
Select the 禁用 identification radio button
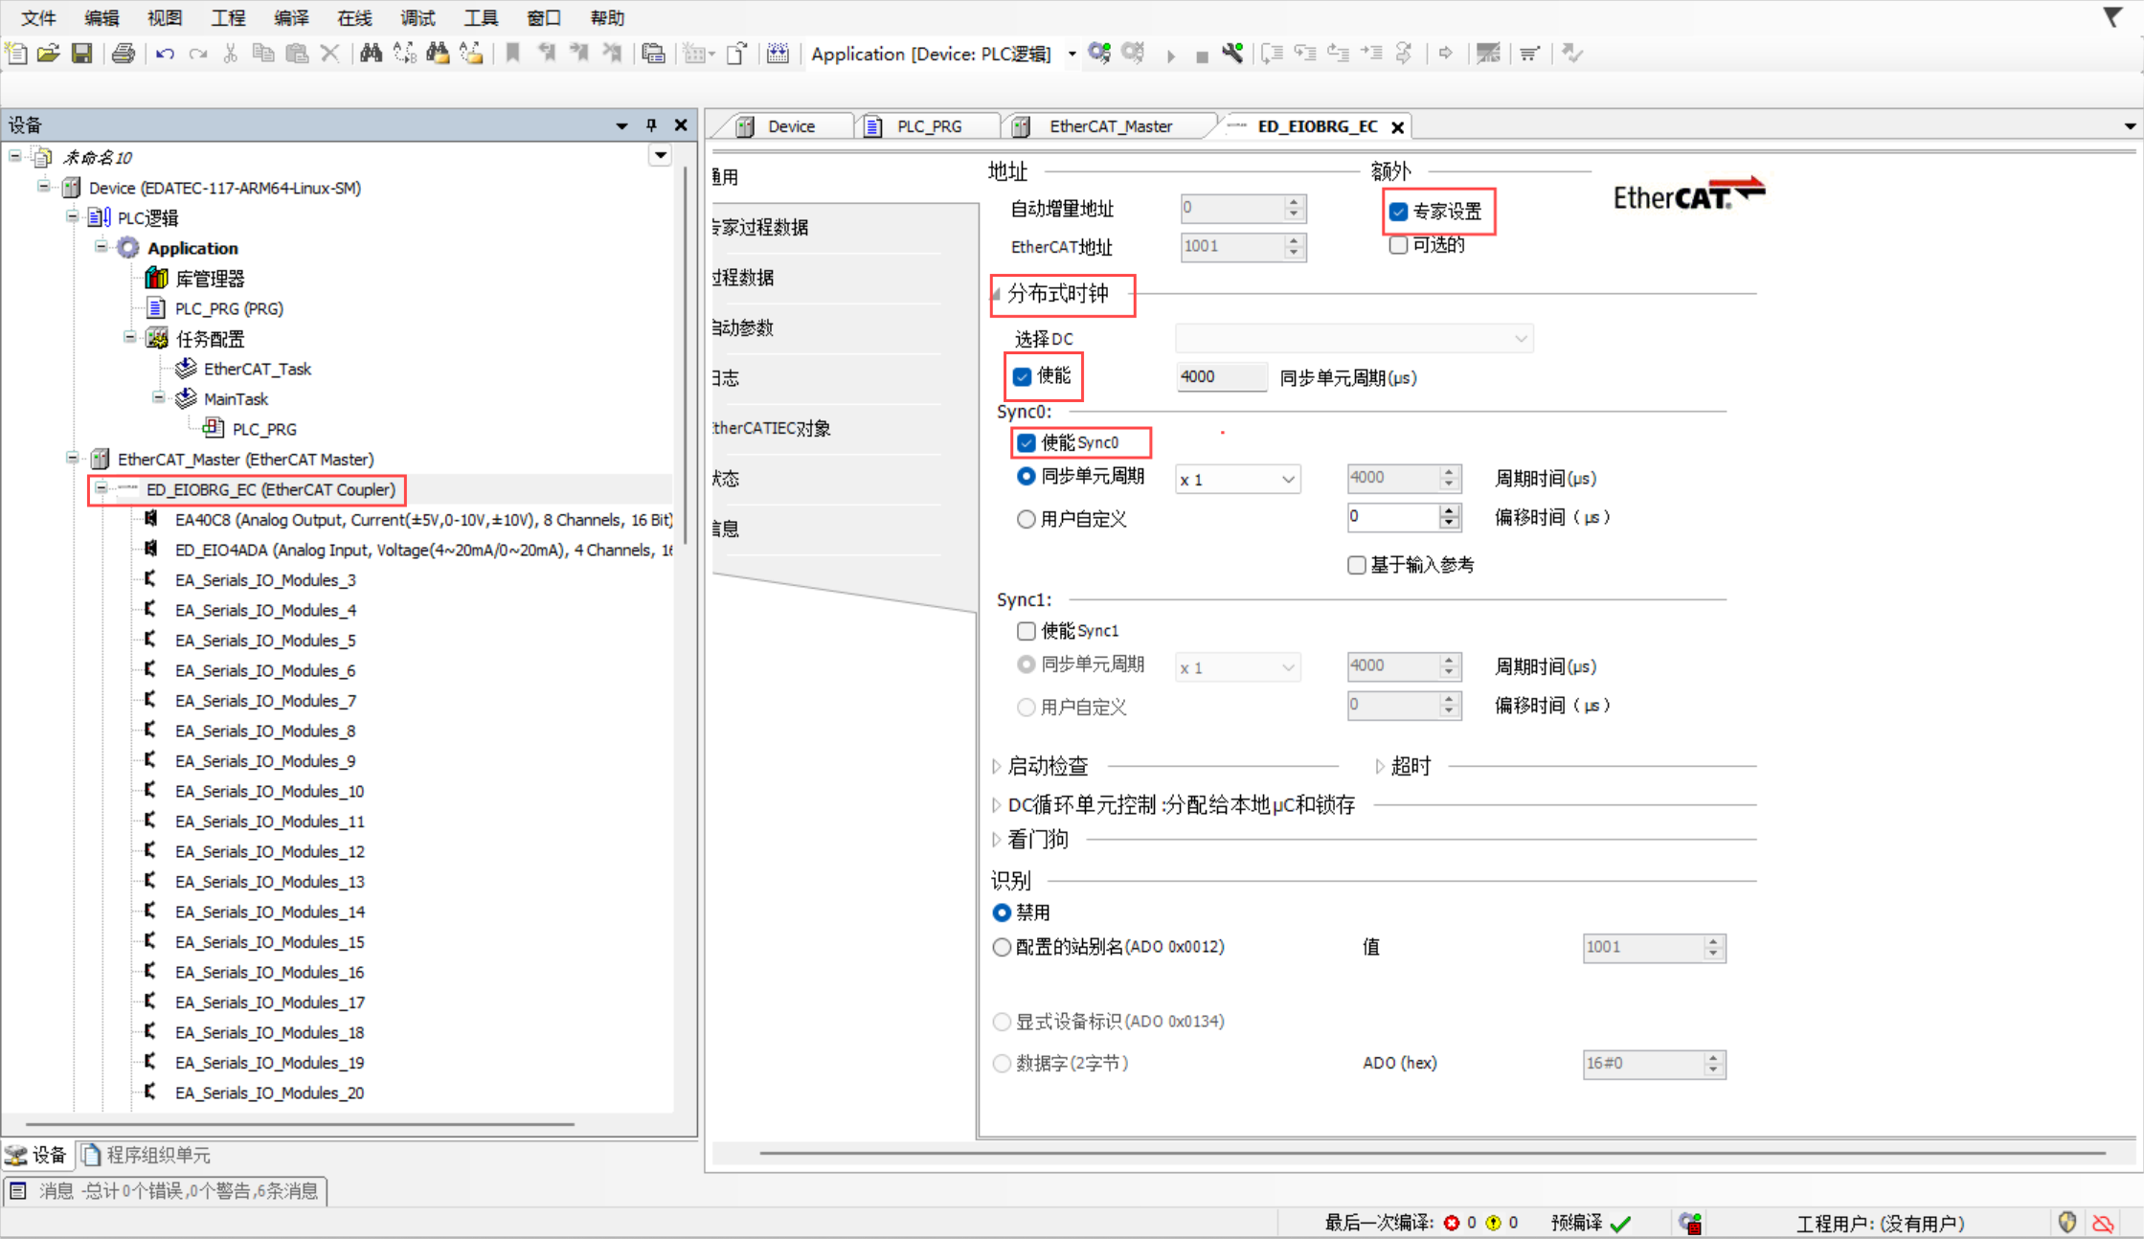(1002, 912)
